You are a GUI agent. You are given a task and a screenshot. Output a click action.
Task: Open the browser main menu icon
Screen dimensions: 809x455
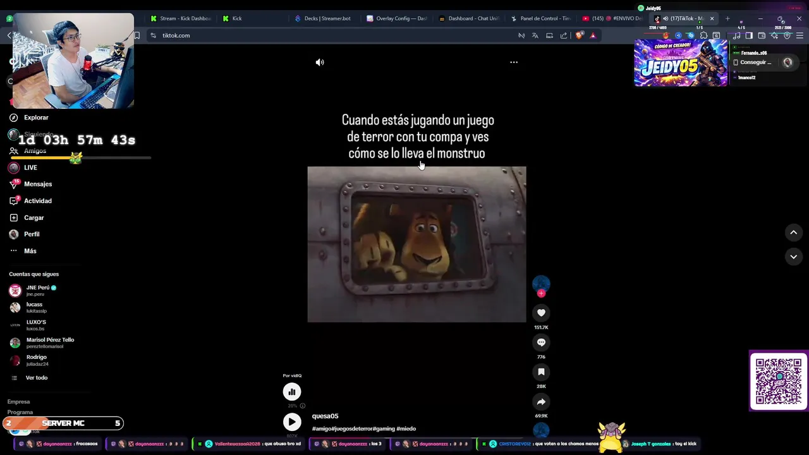point(799,35)
